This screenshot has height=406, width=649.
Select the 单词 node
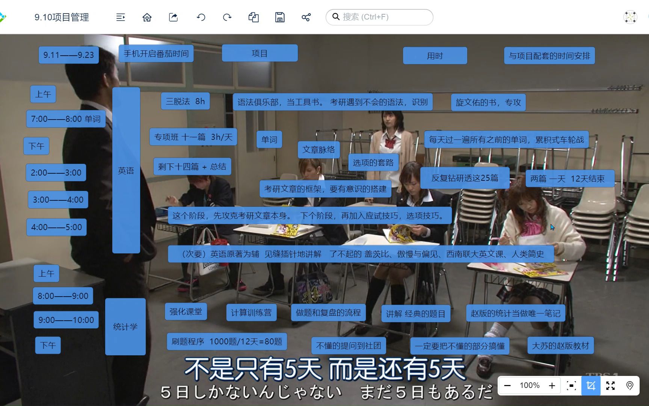pyautogui.click(x=269, y=139)
